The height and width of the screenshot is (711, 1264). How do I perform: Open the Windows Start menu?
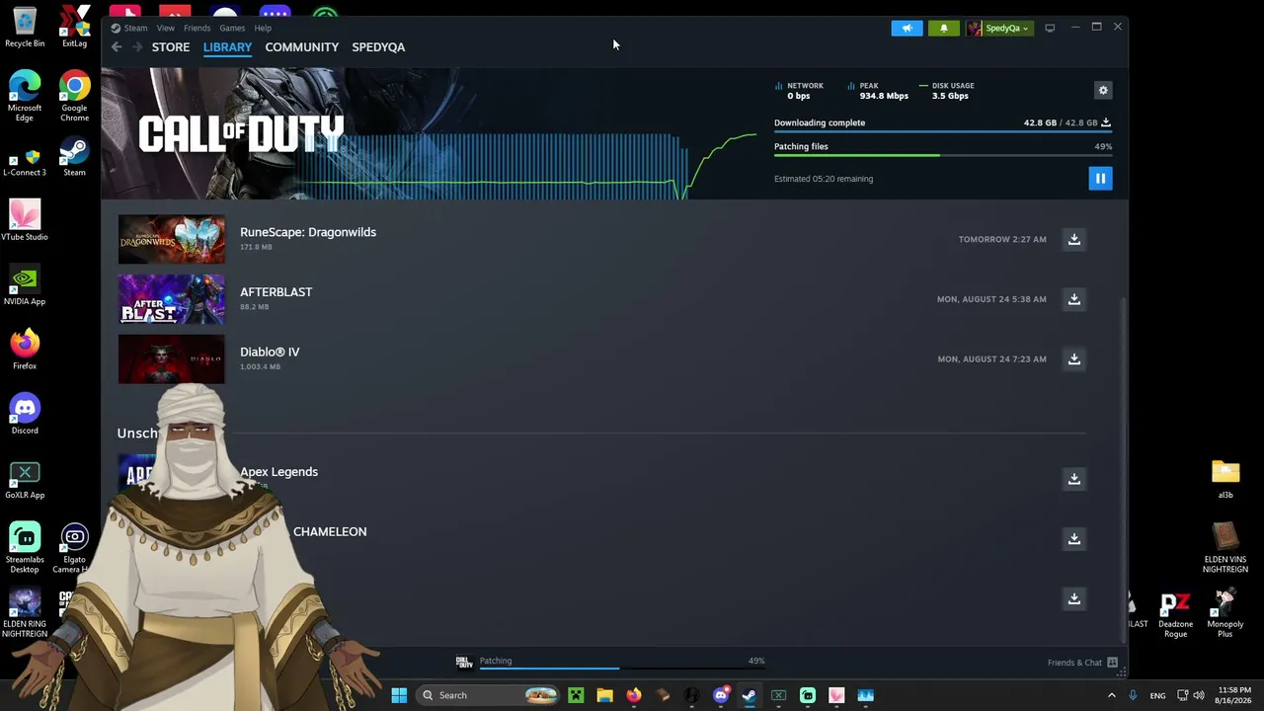point(399,695)
